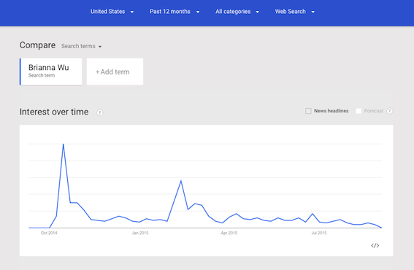Viewport: 414px width, 270px height.
Task: Toggle the Forecast checkbox
Action: click(x=359, y=111)
